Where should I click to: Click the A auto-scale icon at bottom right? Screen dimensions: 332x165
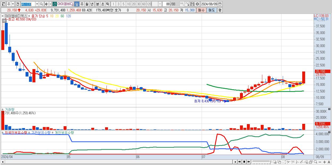coord(329,162)
